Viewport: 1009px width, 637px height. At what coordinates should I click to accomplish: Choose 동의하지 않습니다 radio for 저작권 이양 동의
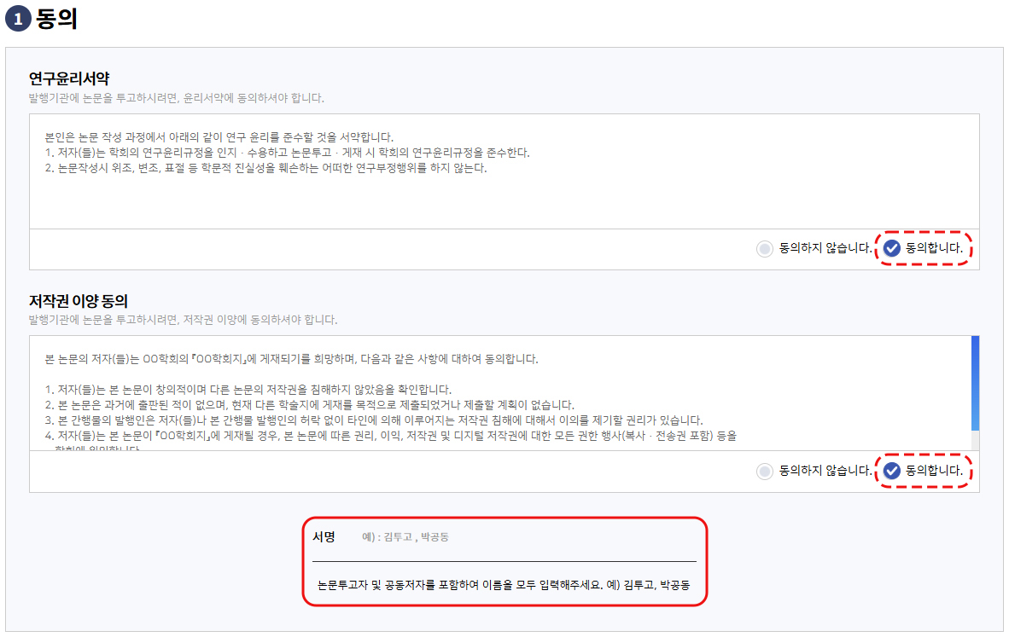point(765,472)
